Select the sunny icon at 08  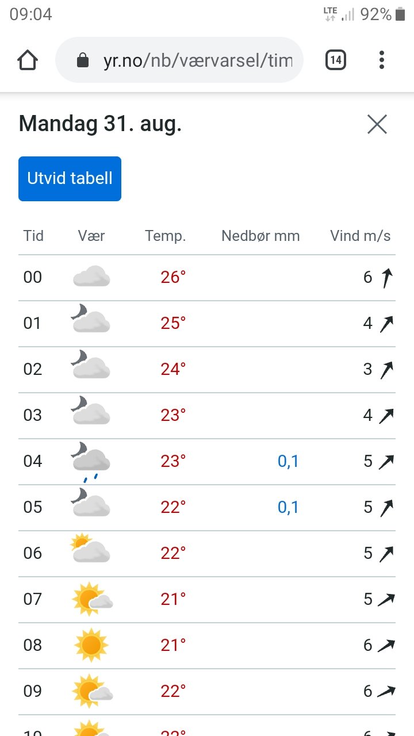(91, 645)
